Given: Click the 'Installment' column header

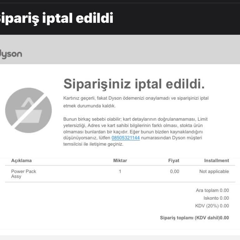Looking at the screenshot, I should (x=217, y=161).
